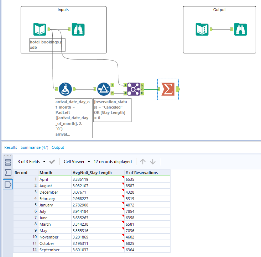Viewport: 261px width, 257px height.
Task: Click average stay value 3.601037
Action: (98, 250)
